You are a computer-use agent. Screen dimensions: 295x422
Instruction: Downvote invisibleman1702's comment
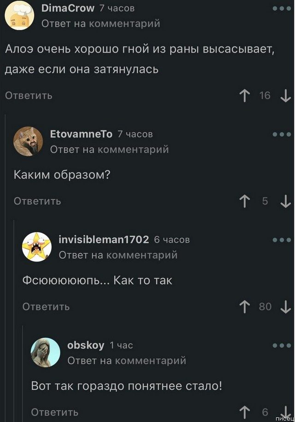286,307
